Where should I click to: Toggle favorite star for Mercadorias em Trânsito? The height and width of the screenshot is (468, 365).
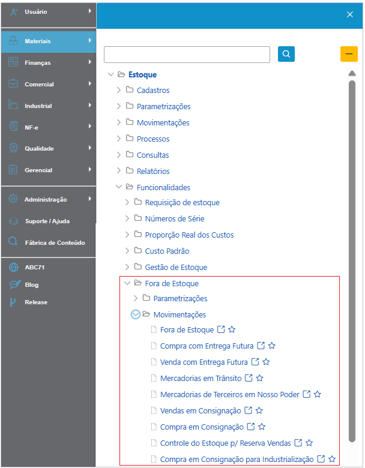pos(260,379)
